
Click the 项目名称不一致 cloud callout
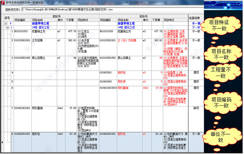tap(221, 54)
